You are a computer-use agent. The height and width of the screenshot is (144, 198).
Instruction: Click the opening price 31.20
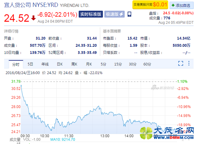coord(41,38)
